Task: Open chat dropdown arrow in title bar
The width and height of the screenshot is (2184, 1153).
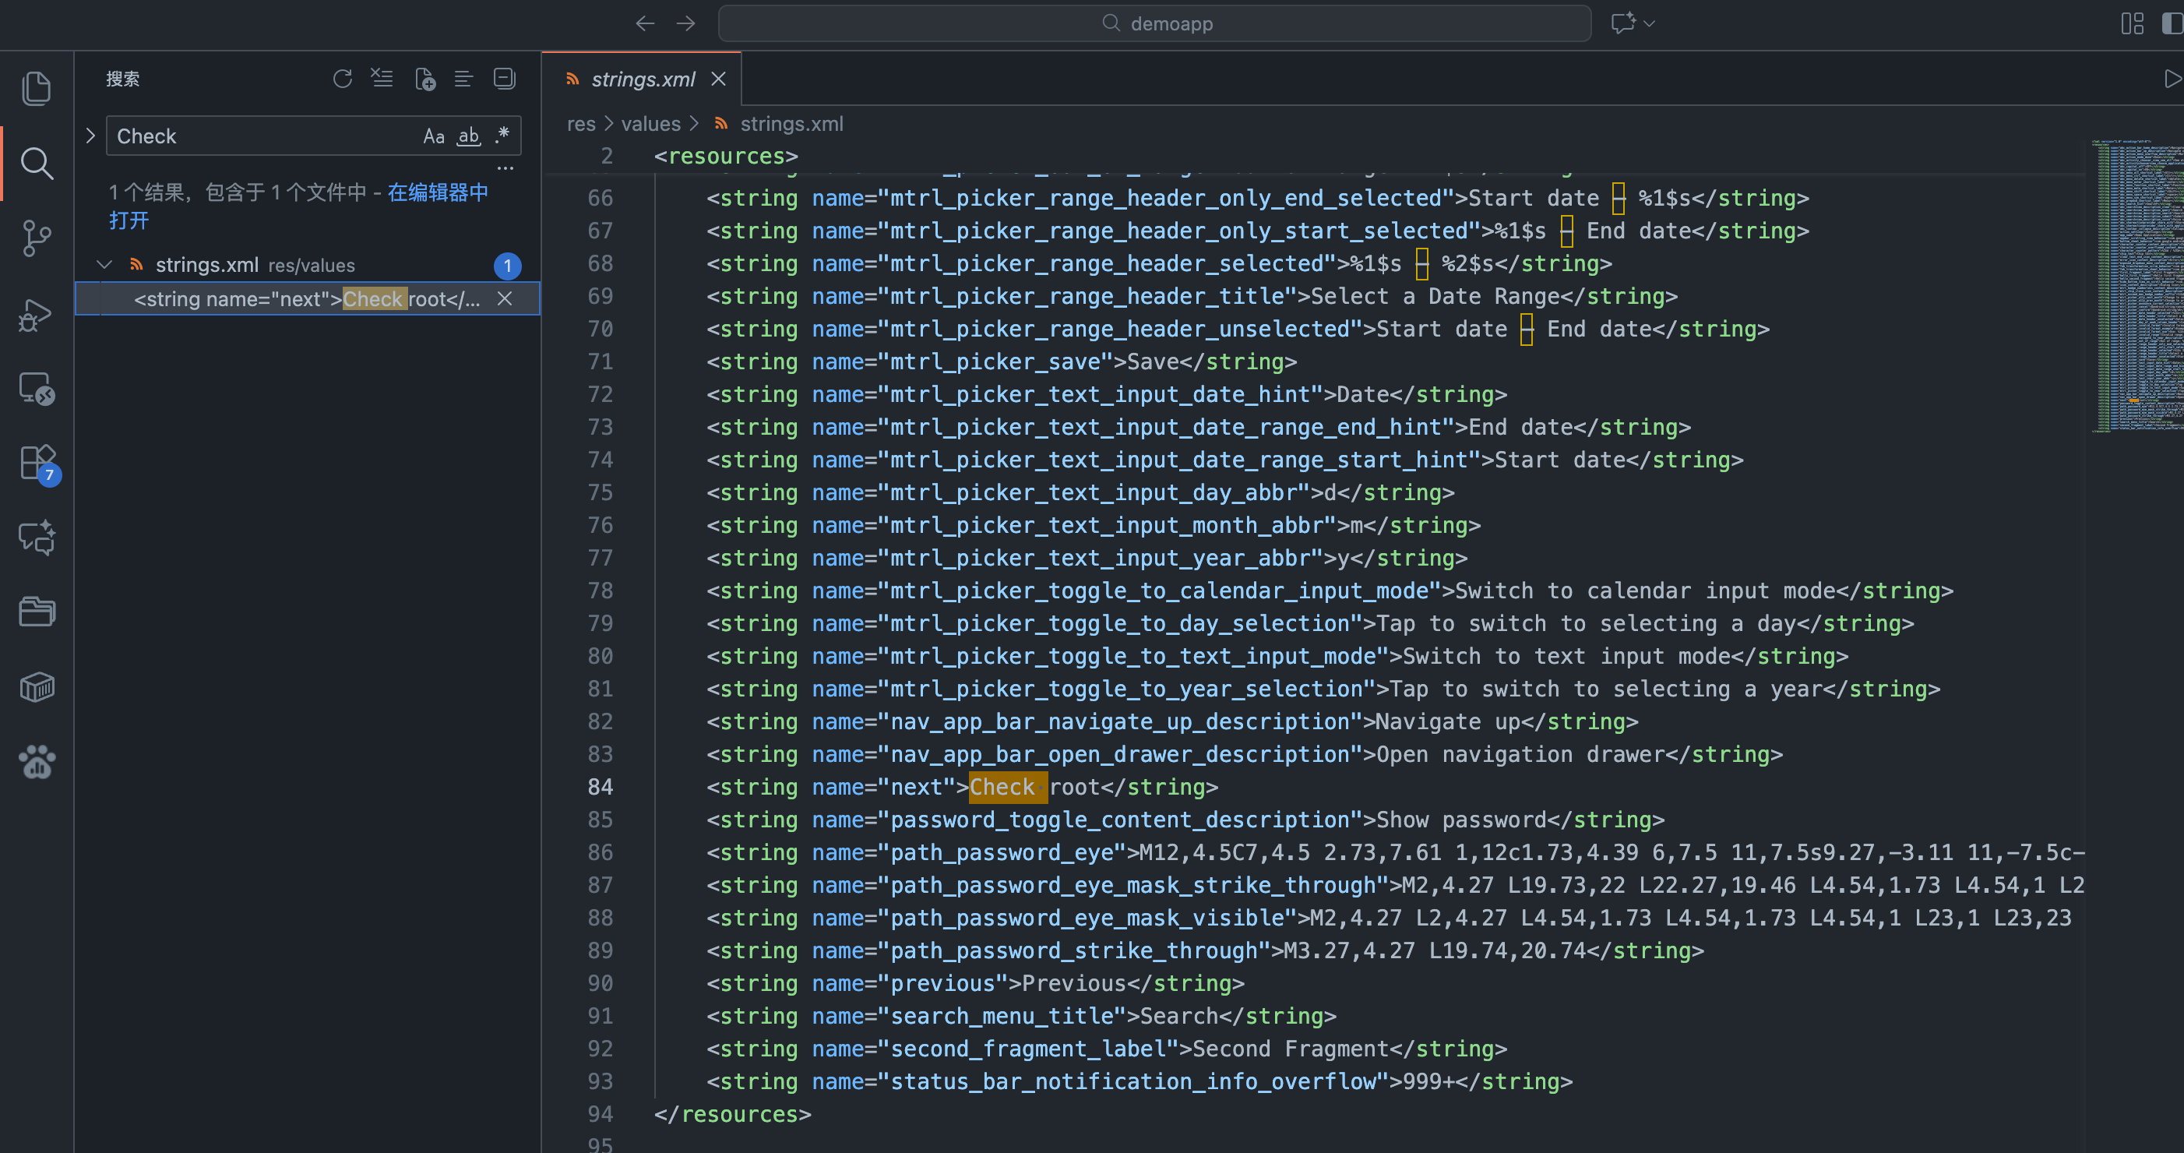Action: pos(1649,23)
